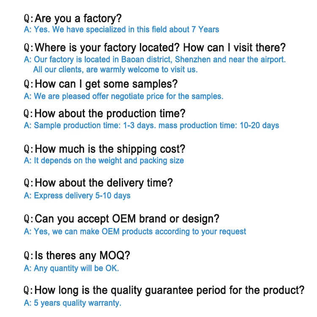317x317 pixels.
Task: Click the quality guarantee period question
Action: point(169,290)
